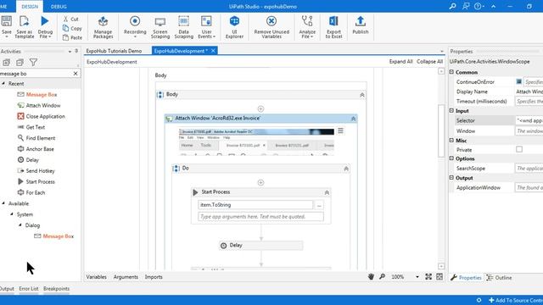Screen dimensions: 543x305
Task: Open Manage Packages
Action: pos(103,26)
